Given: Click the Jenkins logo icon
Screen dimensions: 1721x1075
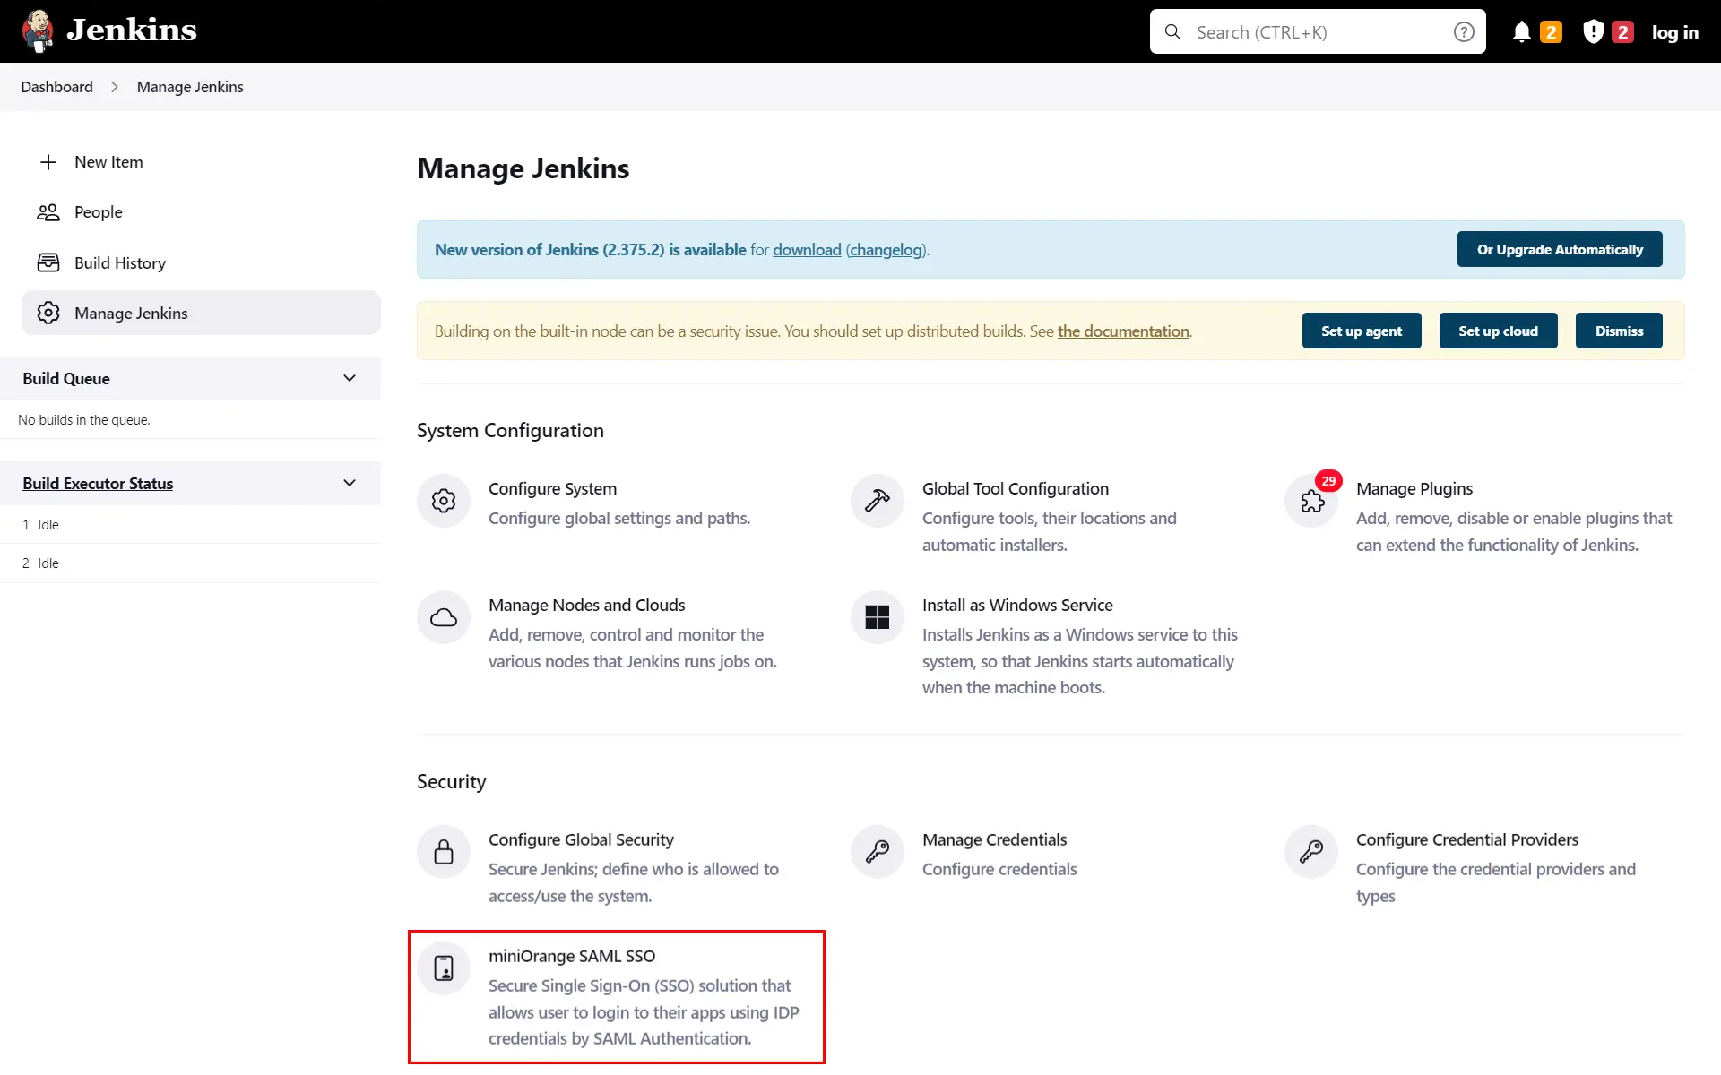Looking at the screenshot, I should pyautogui.click(x=37, y=30).
